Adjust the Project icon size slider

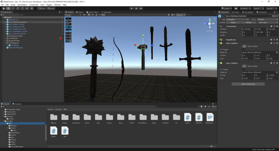pos(211,146)
